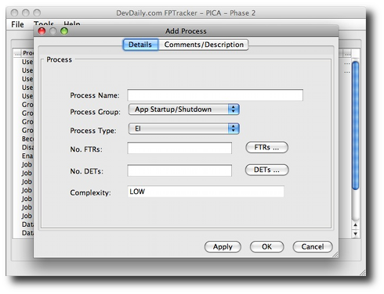Focus the No. FTRs input field

point(179,148)
